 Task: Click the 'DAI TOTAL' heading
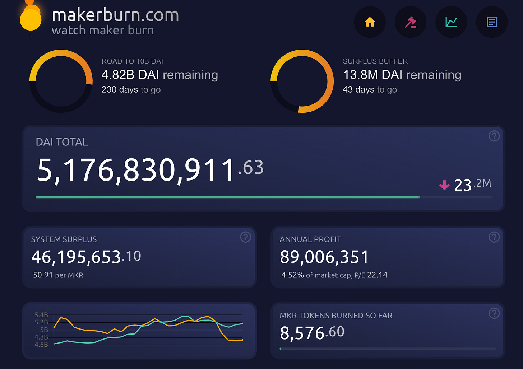62,142
